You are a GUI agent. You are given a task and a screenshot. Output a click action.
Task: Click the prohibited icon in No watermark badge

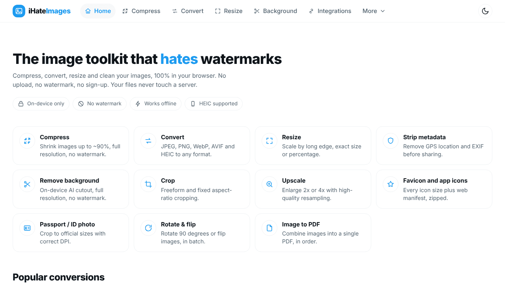pyautogui.click(x=81, y=104)
